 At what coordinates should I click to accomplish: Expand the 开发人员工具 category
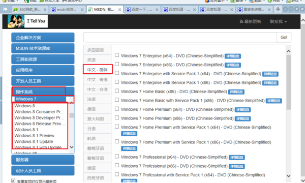pyautogui.click(x=43, y=81)
